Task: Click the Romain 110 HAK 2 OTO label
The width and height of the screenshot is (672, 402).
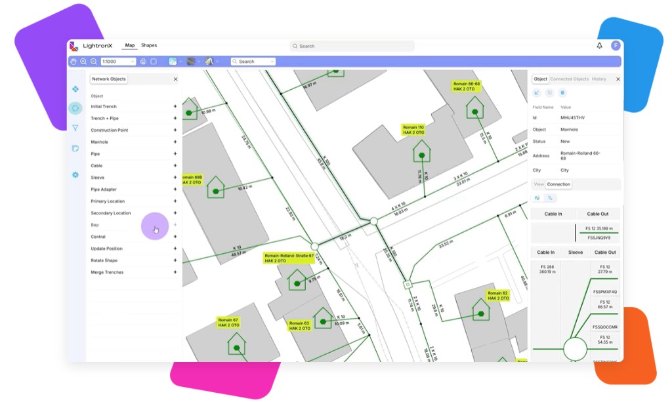Action: tap(413, 130)
